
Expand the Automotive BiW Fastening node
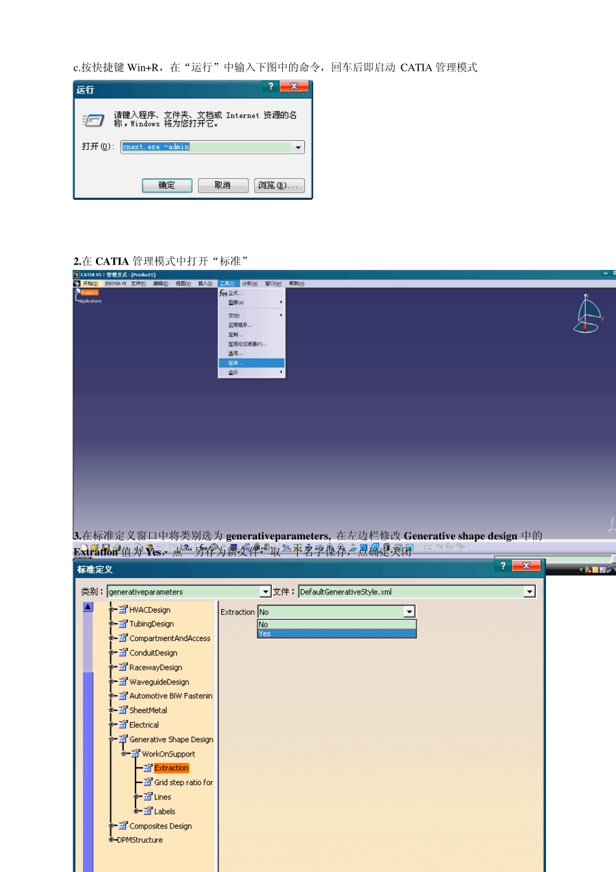[112, 696]
